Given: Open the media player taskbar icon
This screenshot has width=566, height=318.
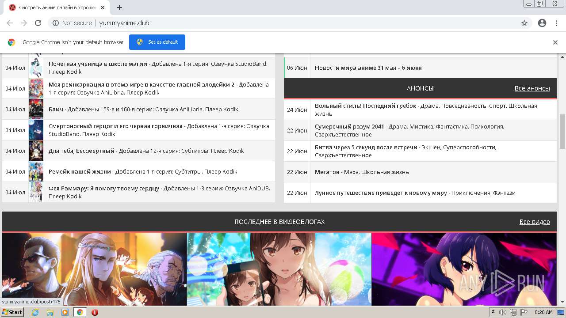Looking at the screenshot, I should 65,312.
